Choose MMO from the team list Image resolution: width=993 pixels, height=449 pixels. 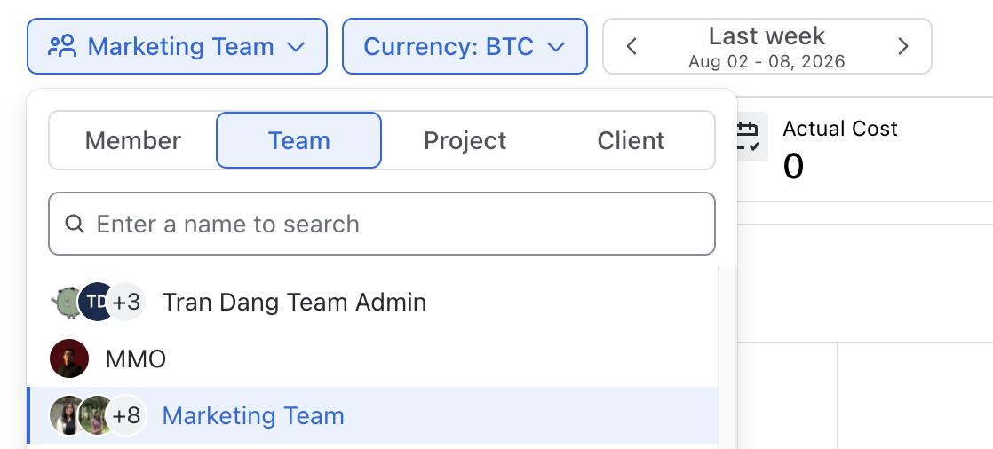point(372,358)
